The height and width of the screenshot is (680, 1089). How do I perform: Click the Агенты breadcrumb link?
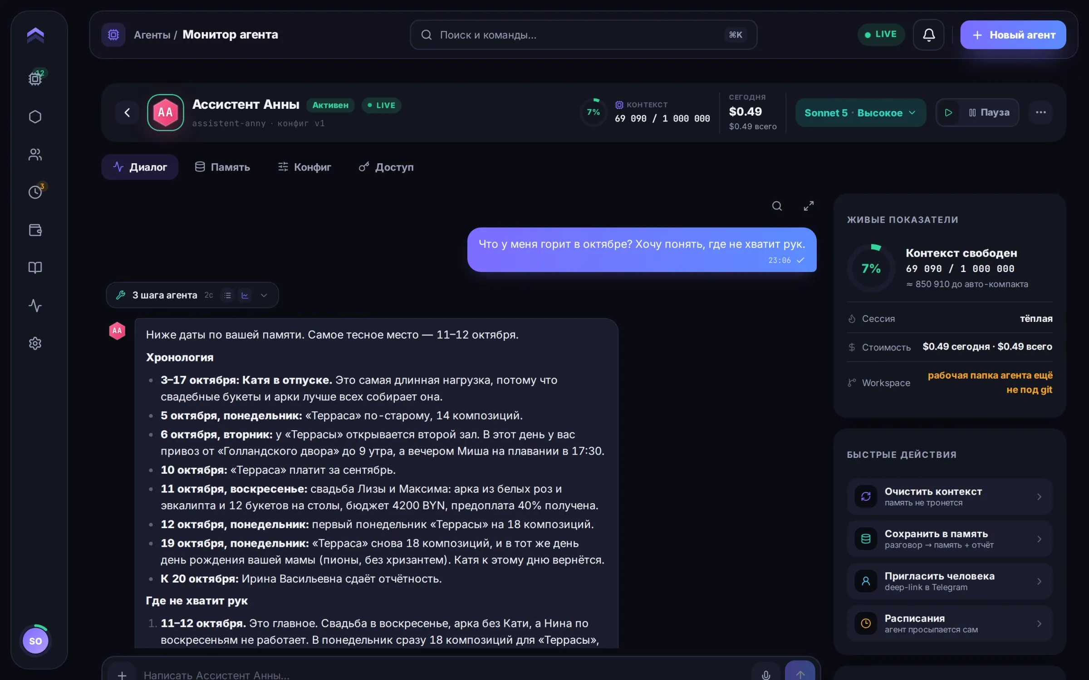coord(152,34)
